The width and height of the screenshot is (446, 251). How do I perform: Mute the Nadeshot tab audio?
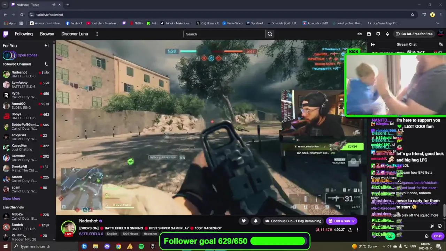[x=54, y=5]
